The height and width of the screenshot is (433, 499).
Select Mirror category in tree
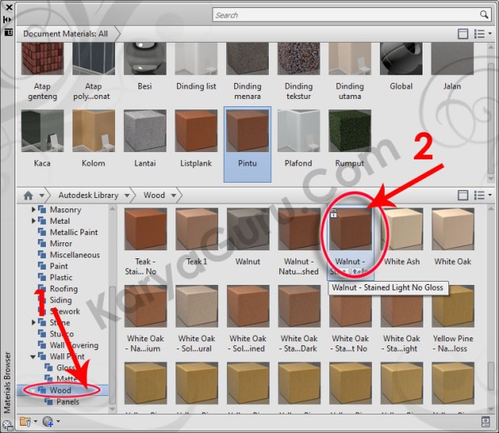point(61,243)
